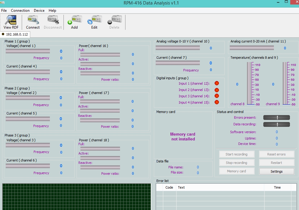Image resolution: width=299 pixels, height=210 pixels.
Task: Click Power ratio value in channel 16
Action: [133, 80]
